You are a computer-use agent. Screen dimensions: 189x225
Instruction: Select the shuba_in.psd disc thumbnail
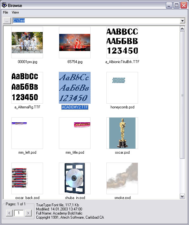(x=75, y=178)
